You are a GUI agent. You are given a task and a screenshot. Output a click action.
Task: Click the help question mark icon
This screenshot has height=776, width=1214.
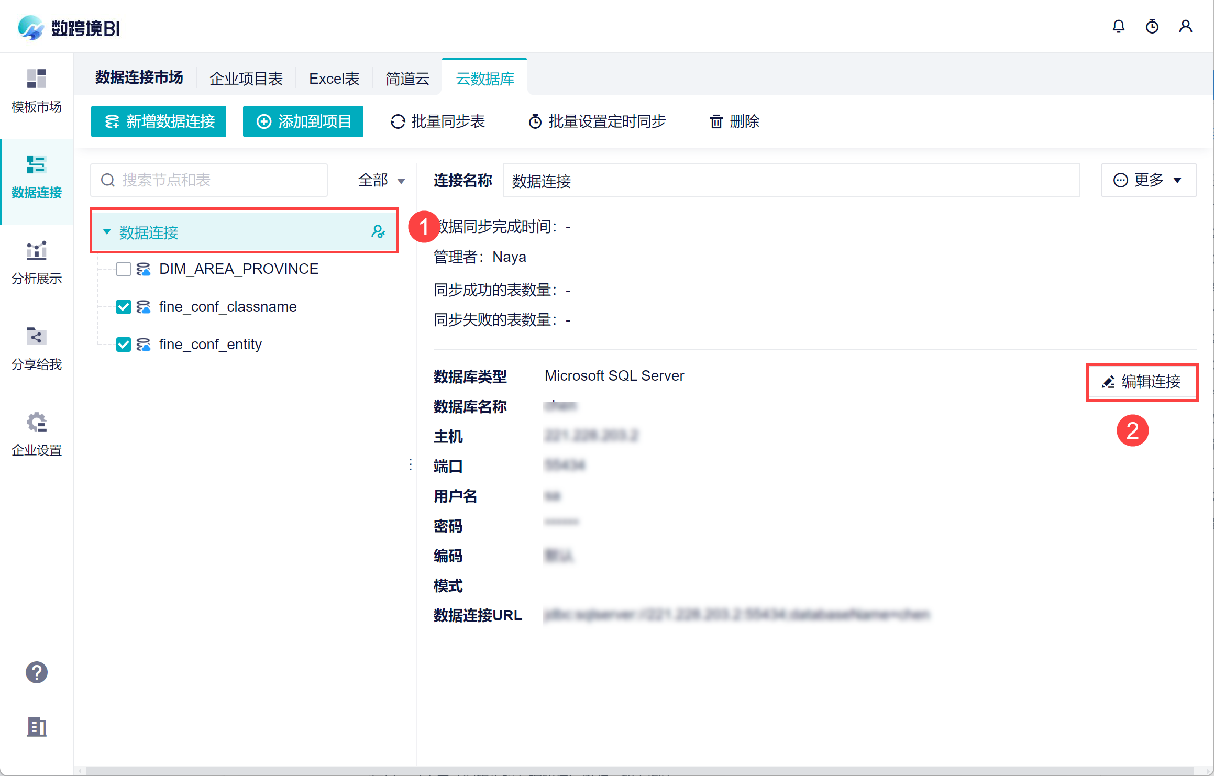click(37, 672)
